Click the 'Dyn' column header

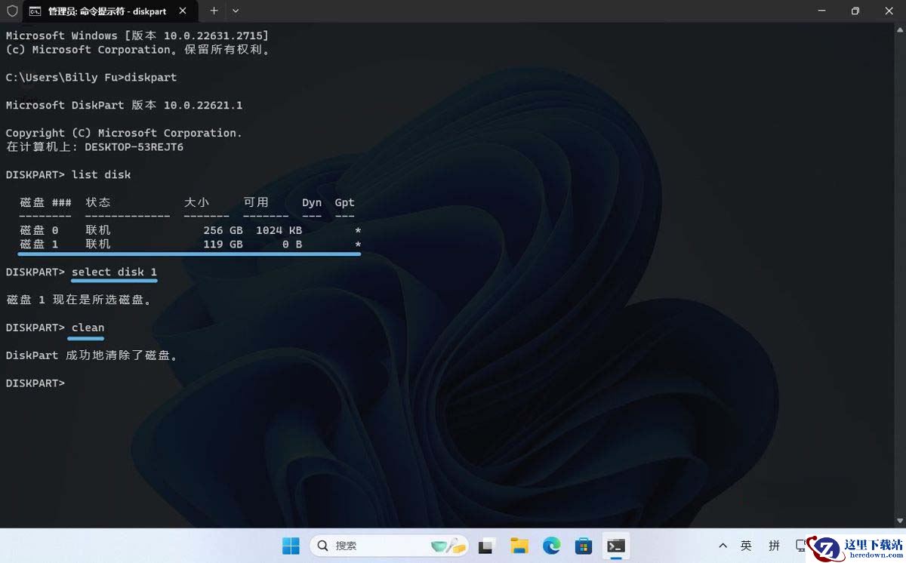click(312, 202)
